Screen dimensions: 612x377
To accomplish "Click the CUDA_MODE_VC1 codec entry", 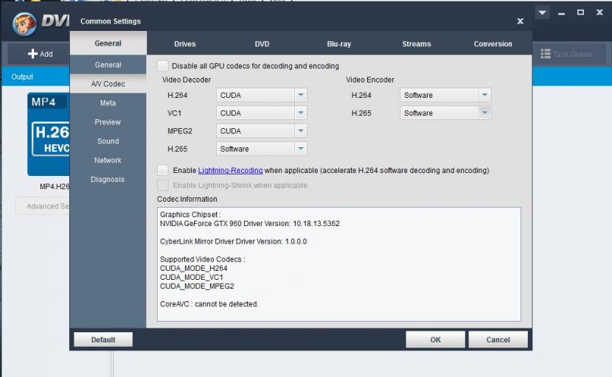I will pos(192,277).
